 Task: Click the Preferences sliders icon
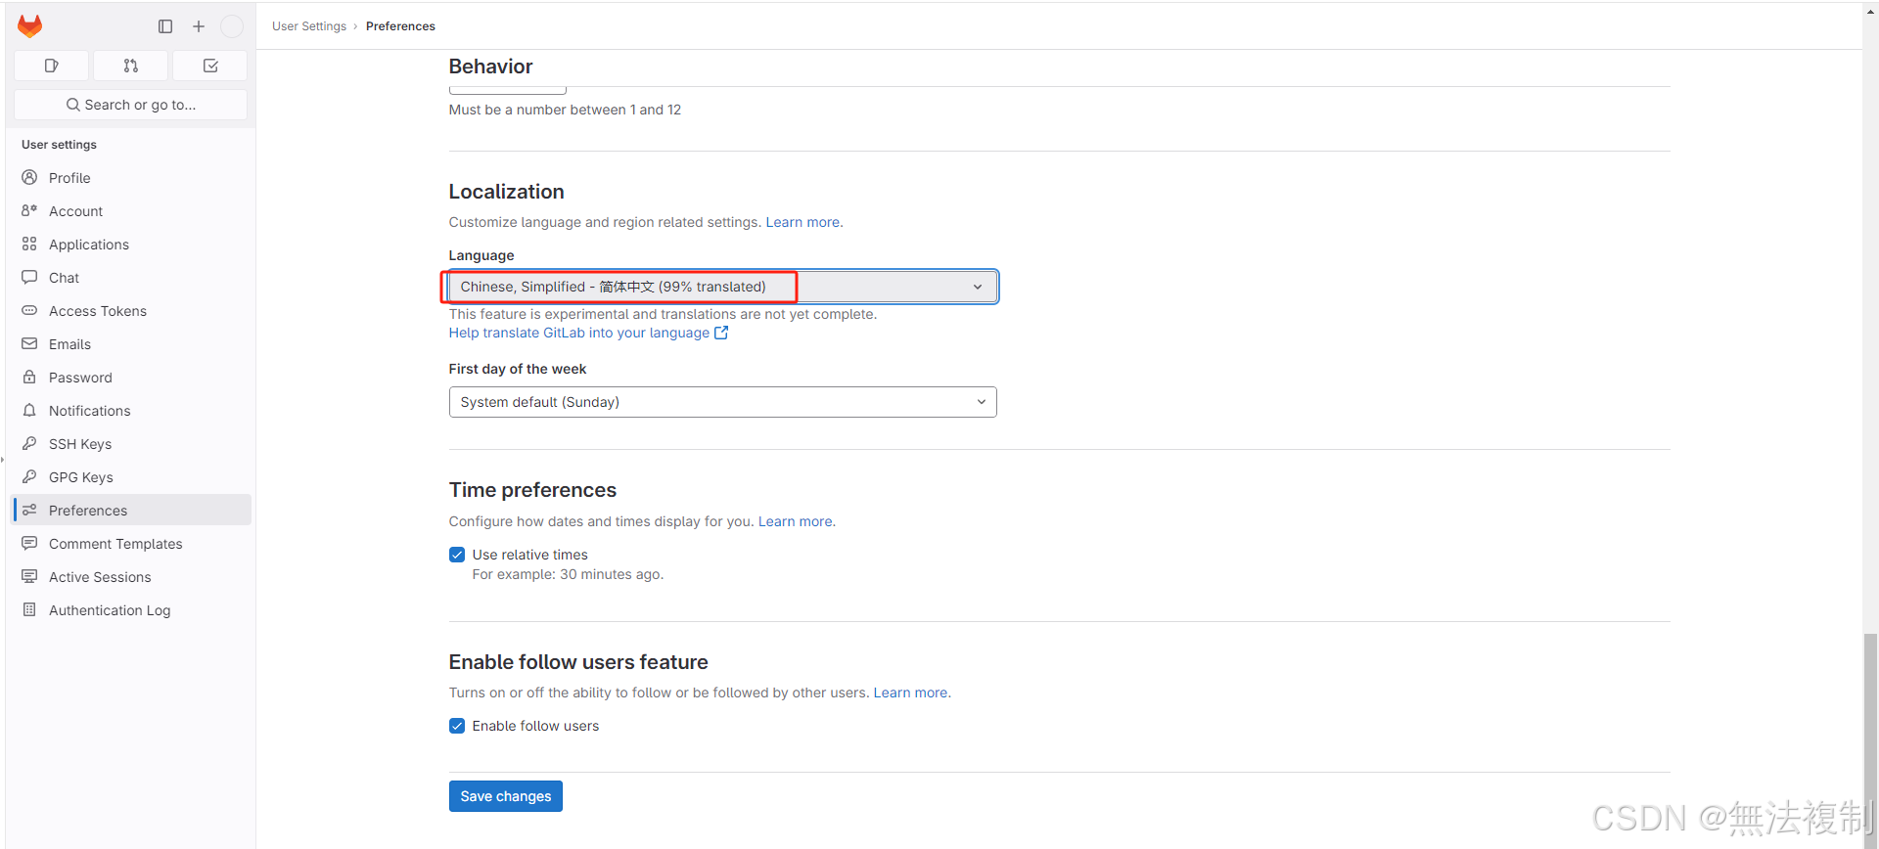[29, 510]
